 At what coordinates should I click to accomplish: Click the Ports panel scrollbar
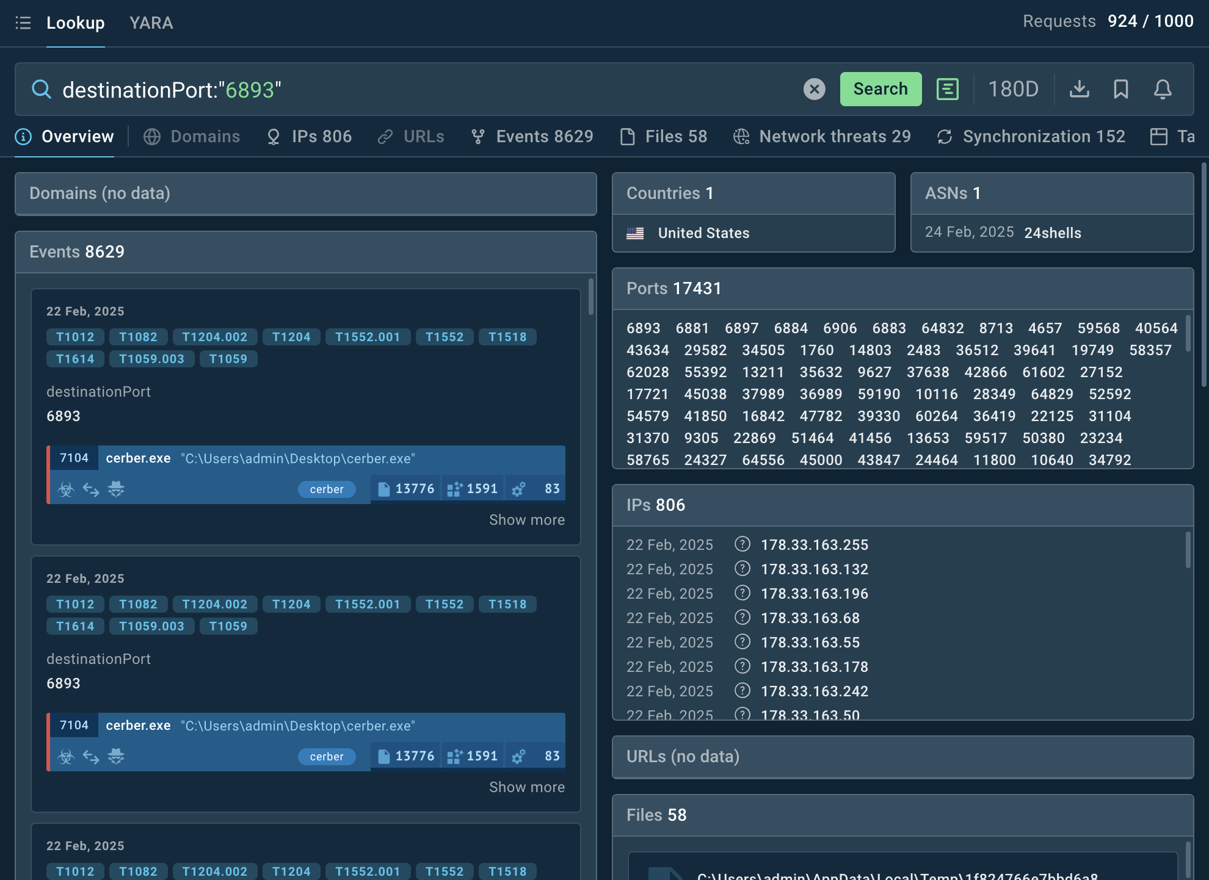(x=1188, y=333)
